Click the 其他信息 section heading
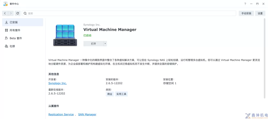The height and width of the screenshot is (119, 268). click(x=54, y=74)
